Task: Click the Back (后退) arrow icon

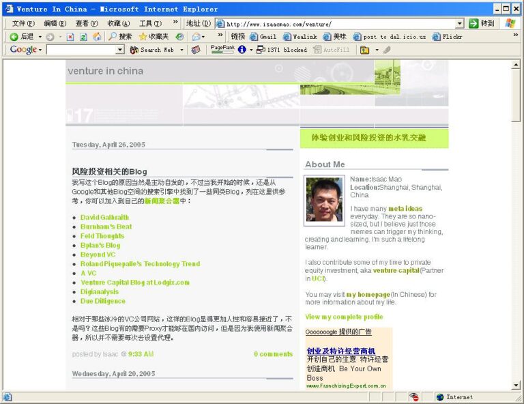Action: [x=14, y=37]
